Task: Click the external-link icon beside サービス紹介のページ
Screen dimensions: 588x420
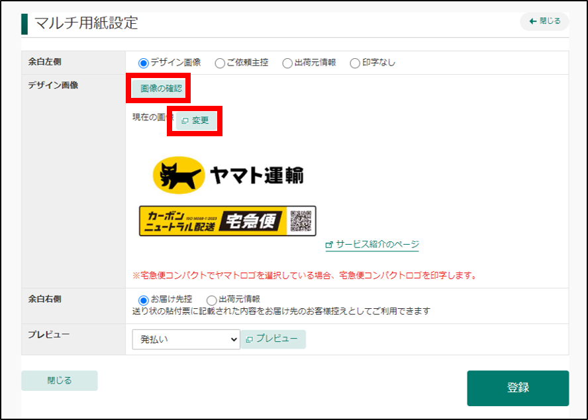Action: pos(329,245)
